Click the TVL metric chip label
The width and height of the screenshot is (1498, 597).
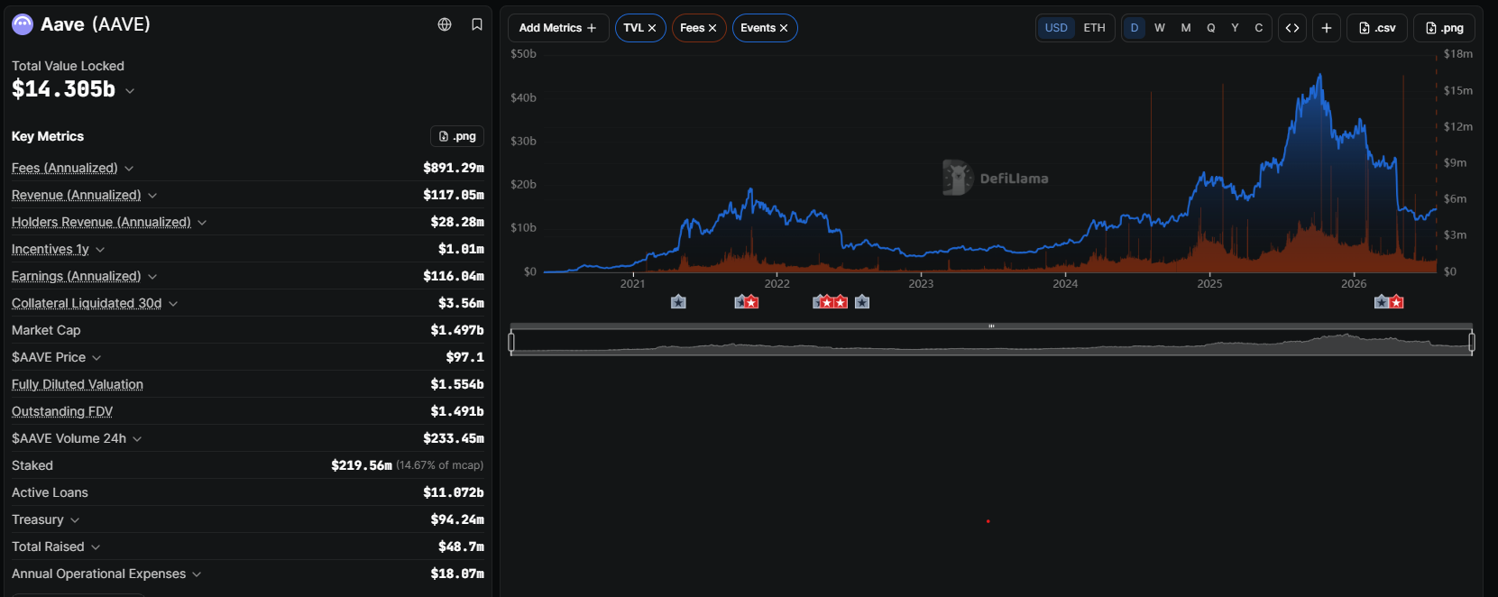[633, 28]
